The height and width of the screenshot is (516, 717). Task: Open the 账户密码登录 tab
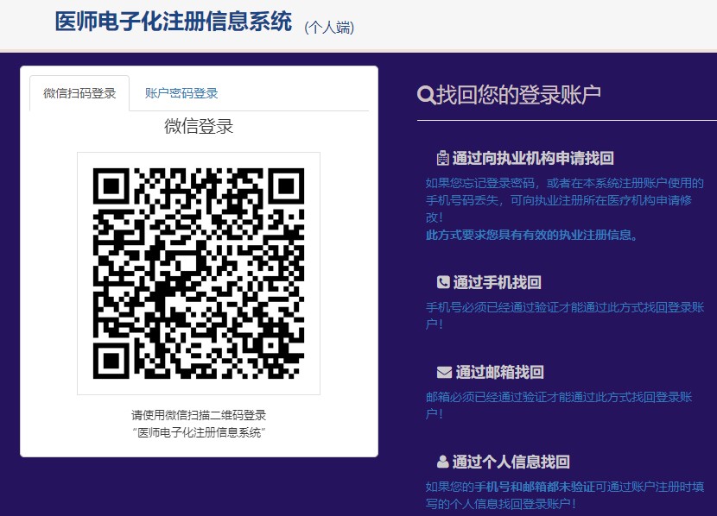[181, 93]
